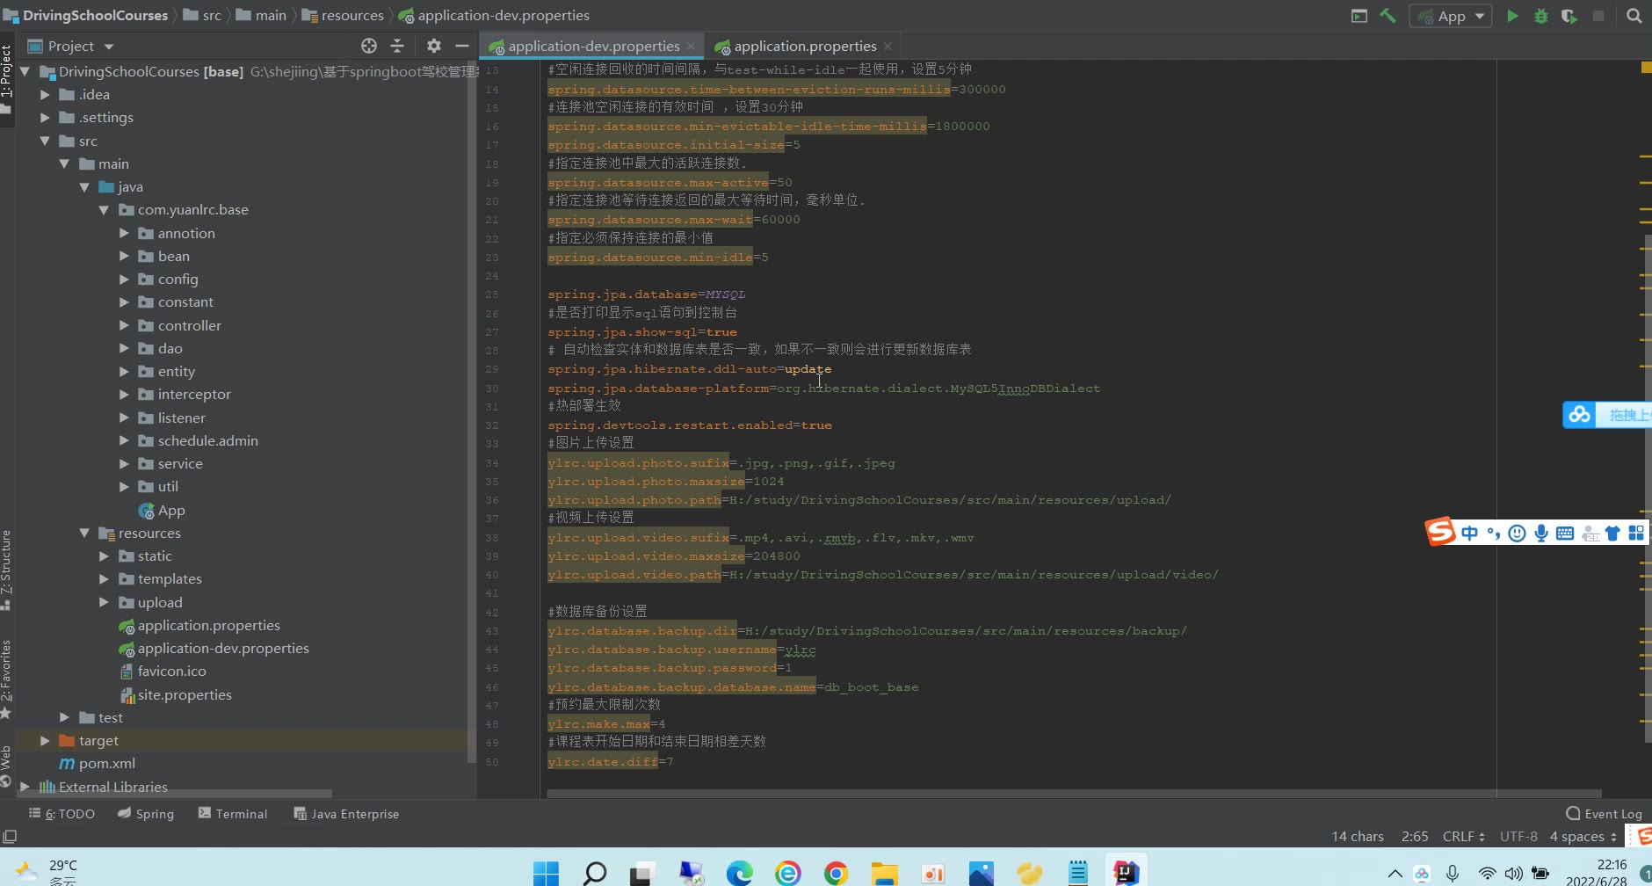Click the locate file crosshair icon

pyautogui.click(x=369, y=46)
